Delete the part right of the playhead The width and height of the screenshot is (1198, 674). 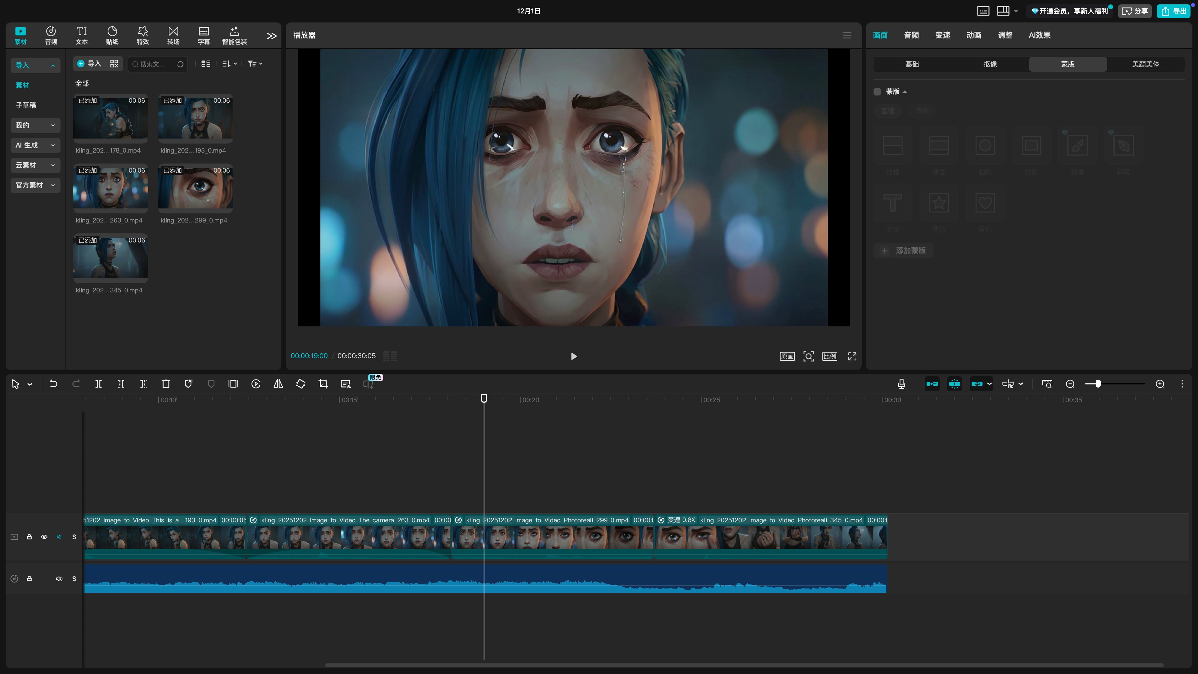[143, 384]
